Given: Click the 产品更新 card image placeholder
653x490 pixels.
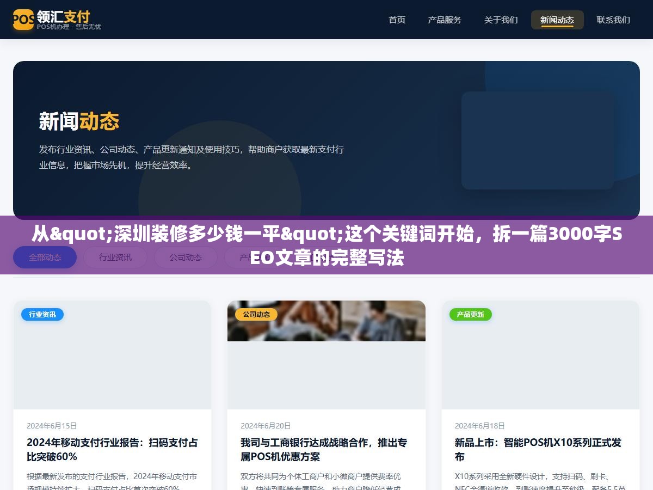Looking at the screenshot, I should coord(540,355).
